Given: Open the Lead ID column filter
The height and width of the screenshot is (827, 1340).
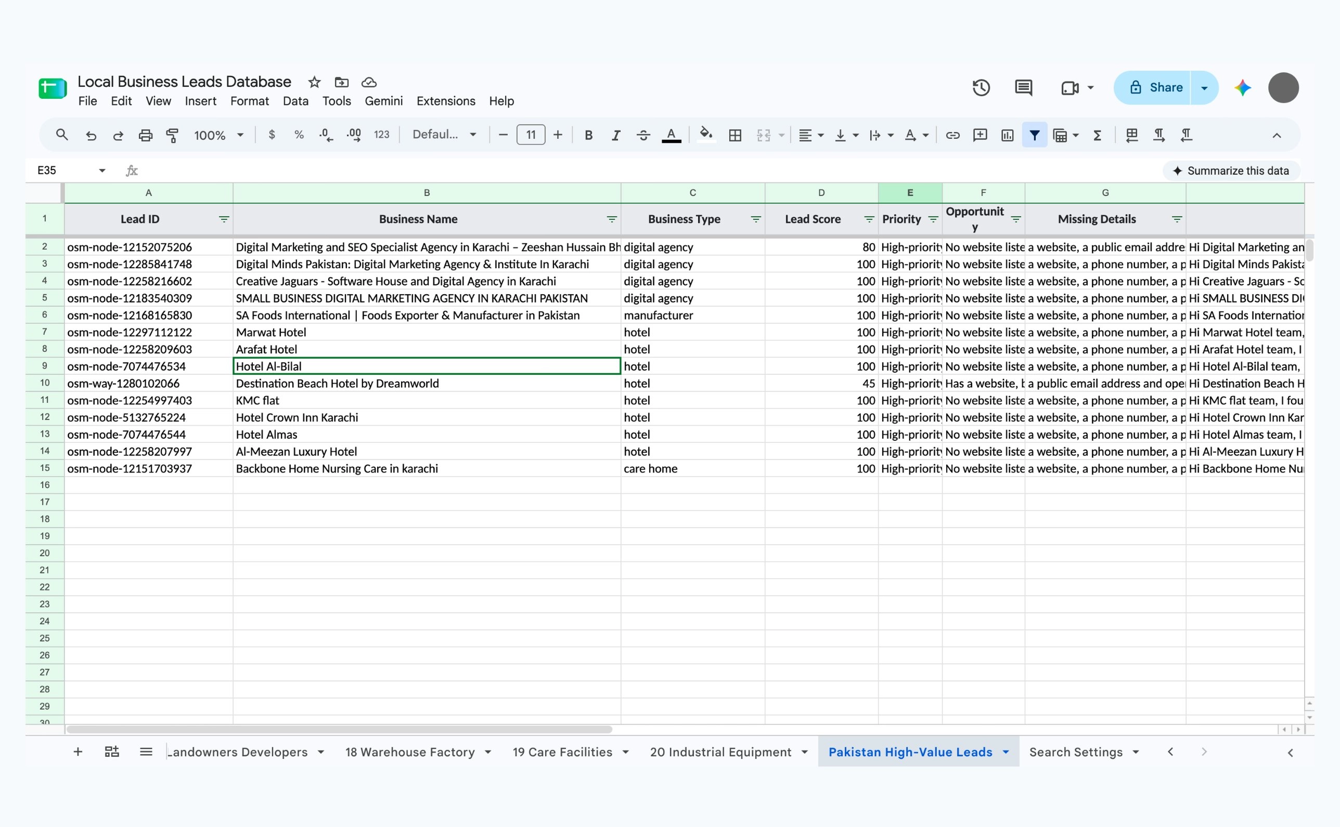Looking at the screenshot, I should coord(224,219).
